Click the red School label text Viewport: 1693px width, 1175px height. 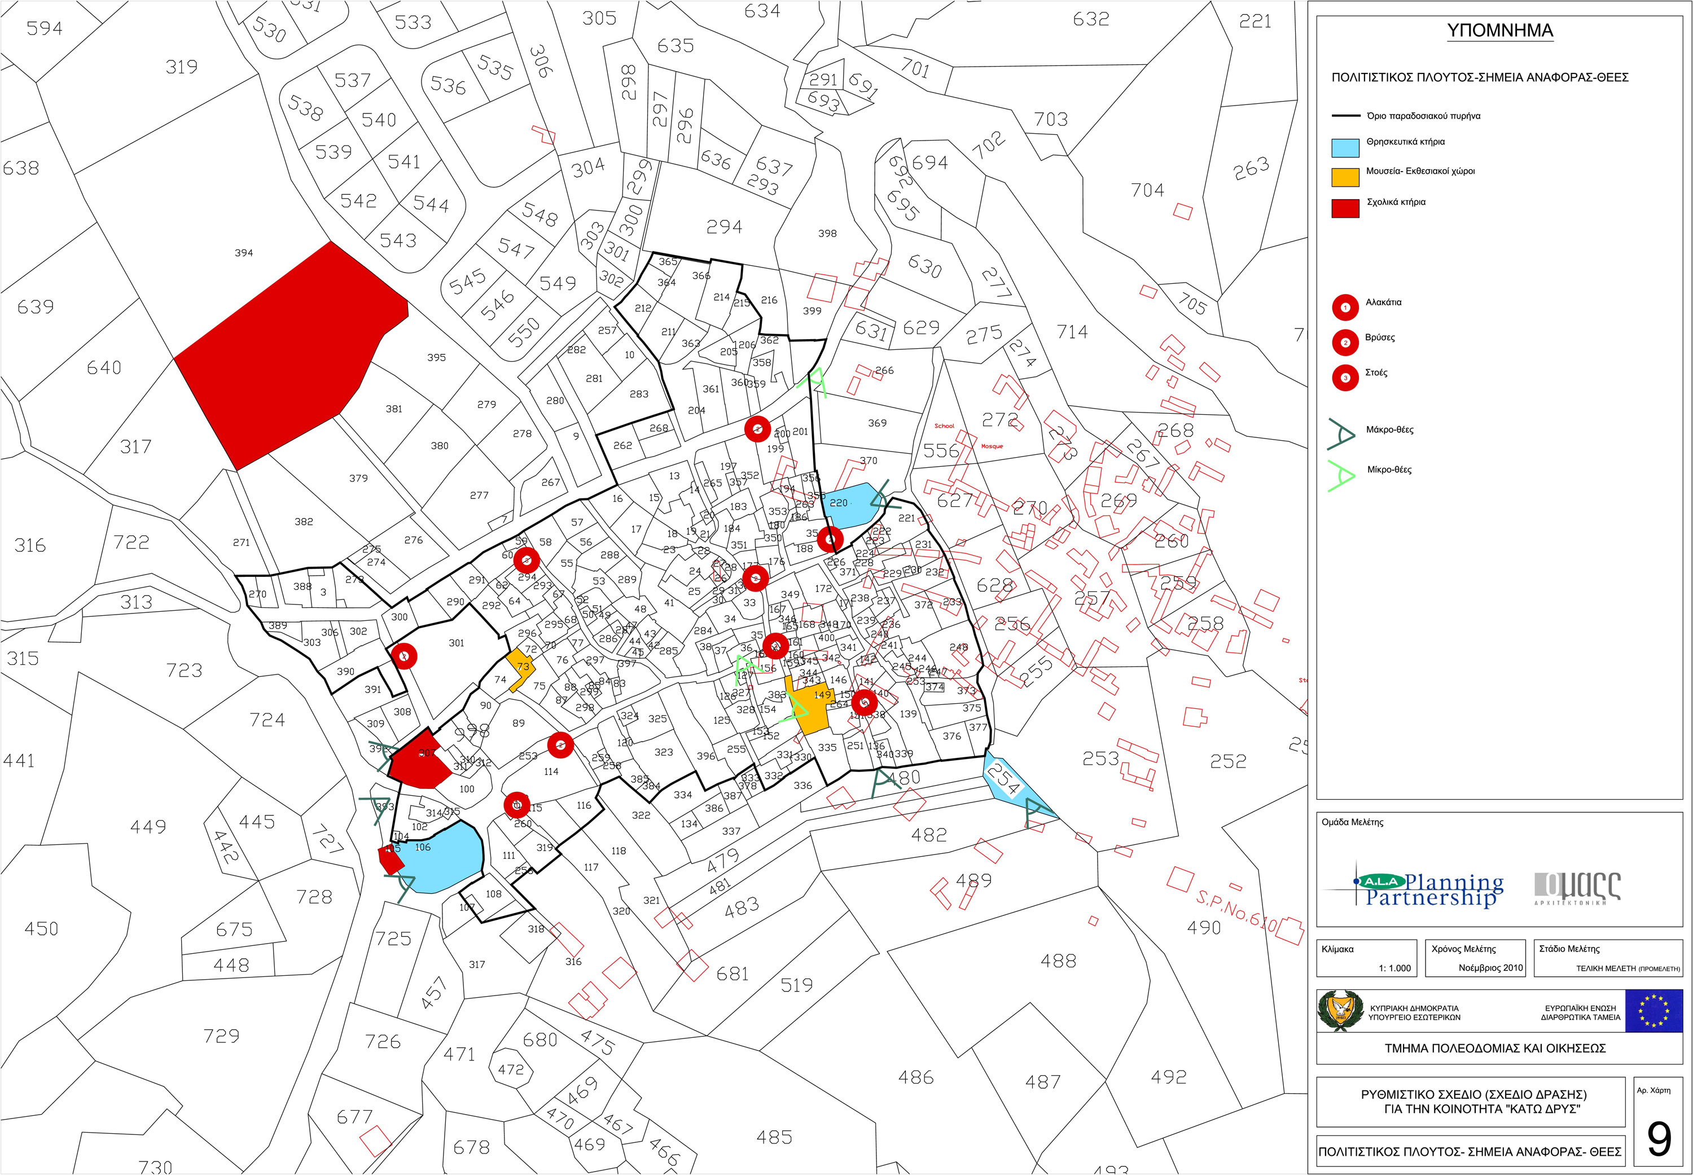944,426
